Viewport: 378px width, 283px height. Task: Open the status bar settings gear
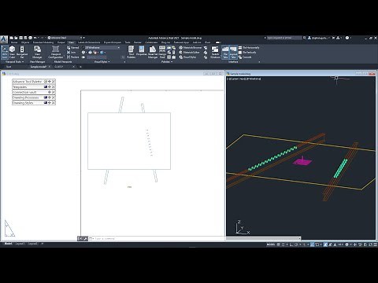pos(346,244)
